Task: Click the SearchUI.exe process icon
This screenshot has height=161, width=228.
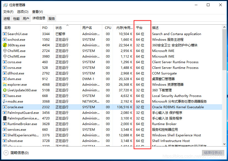Action: click(5, 34)
